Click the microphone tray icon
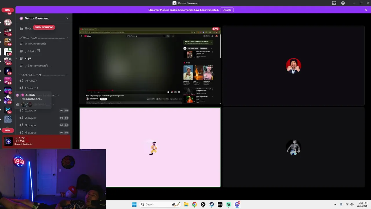The image size is (371, 209). 341,204
